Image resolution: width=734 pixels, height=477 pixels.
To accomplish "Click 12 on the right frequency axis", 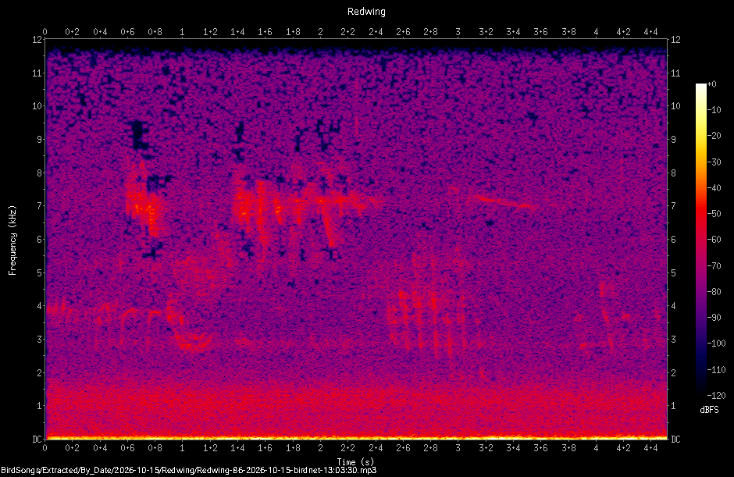I will pyautogui.click(x=675, y=40).
